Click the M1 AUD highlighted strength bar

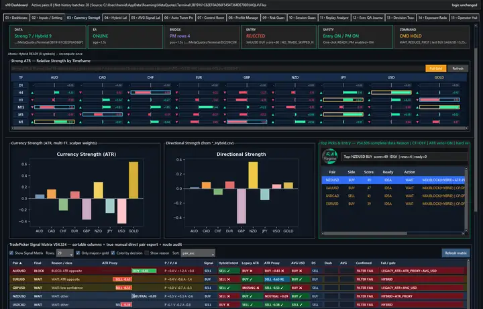click(x=54, y=122)
